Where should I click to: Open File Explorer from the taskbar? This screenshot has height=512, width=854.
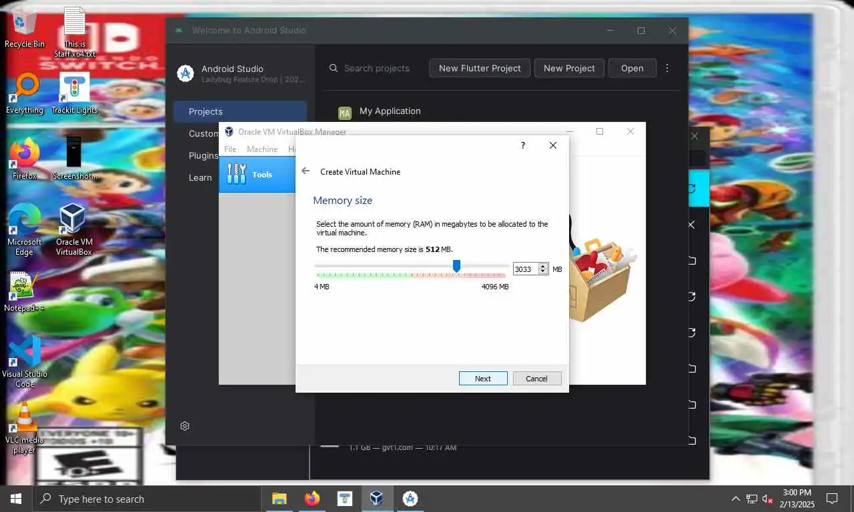pyautogui.click(x=279, y=499)
